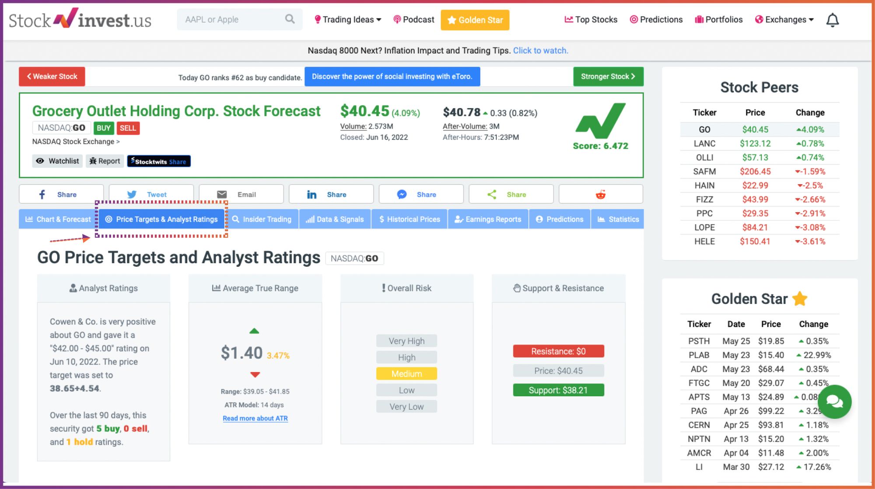The image size is (875, 489).
Task: Click the Very Low risk level
Action: (406, 406)
